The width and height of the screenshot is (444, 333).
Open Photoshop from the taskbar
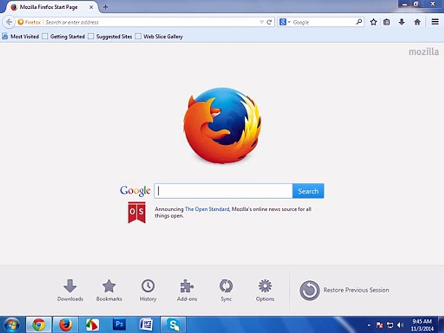click(119, 325)
